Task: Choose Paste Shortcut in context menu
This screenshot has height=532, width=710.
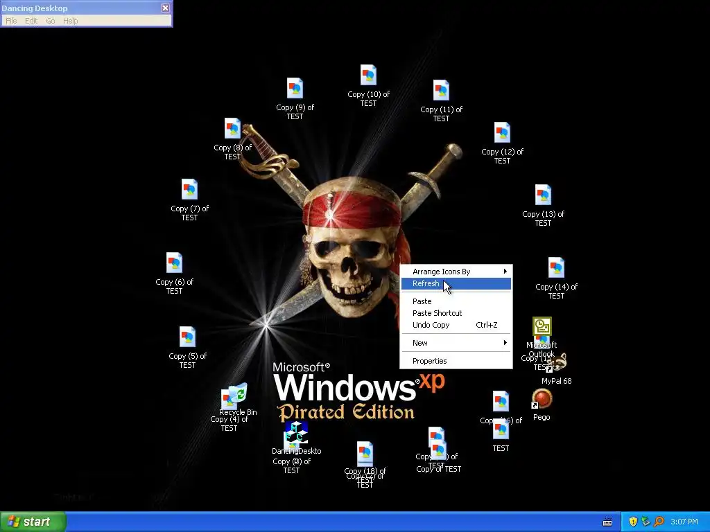Action: 456,313
